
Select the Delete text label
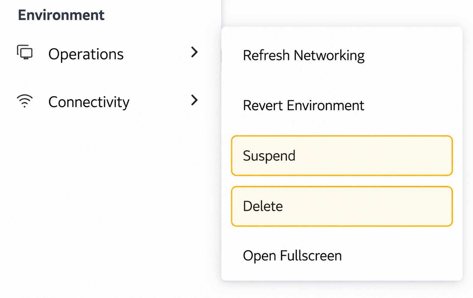pos(263,206)
